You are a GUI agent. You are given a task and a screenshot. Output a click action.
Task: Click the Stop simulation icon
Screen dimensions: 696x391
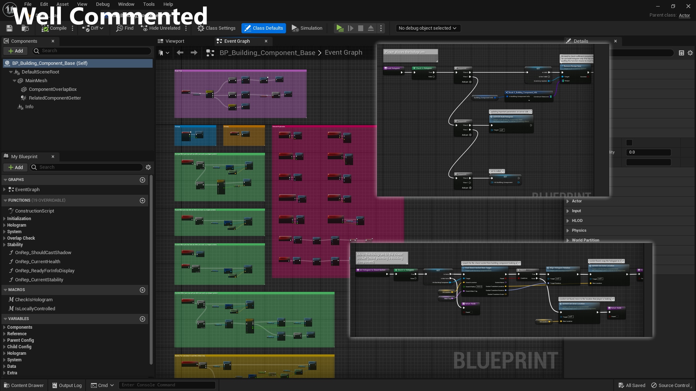(360, 28)
